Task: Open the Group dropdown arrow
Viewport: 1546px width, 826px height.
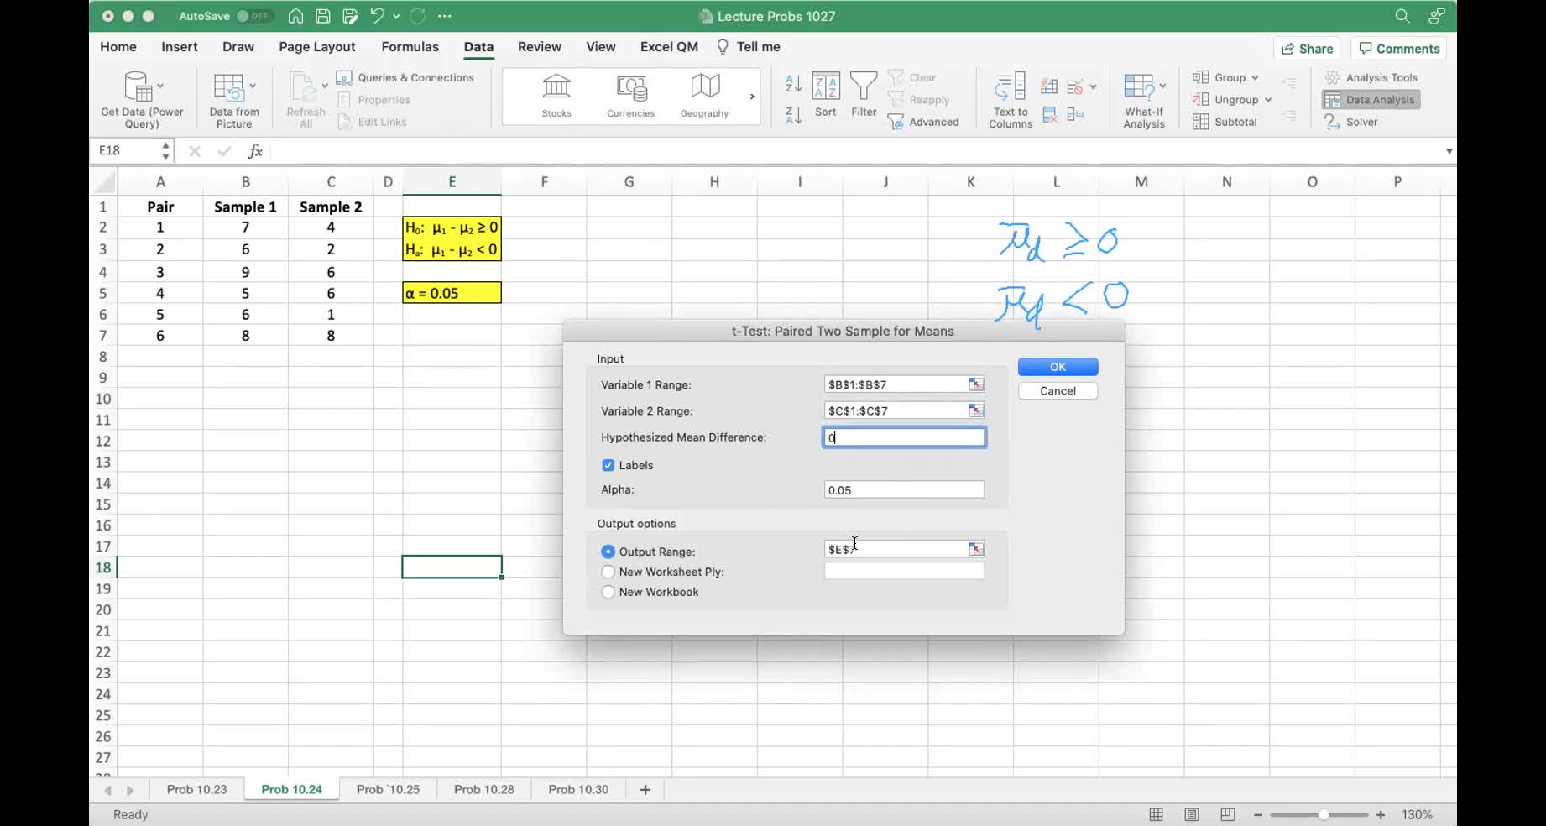Action: coord(1256,77)
